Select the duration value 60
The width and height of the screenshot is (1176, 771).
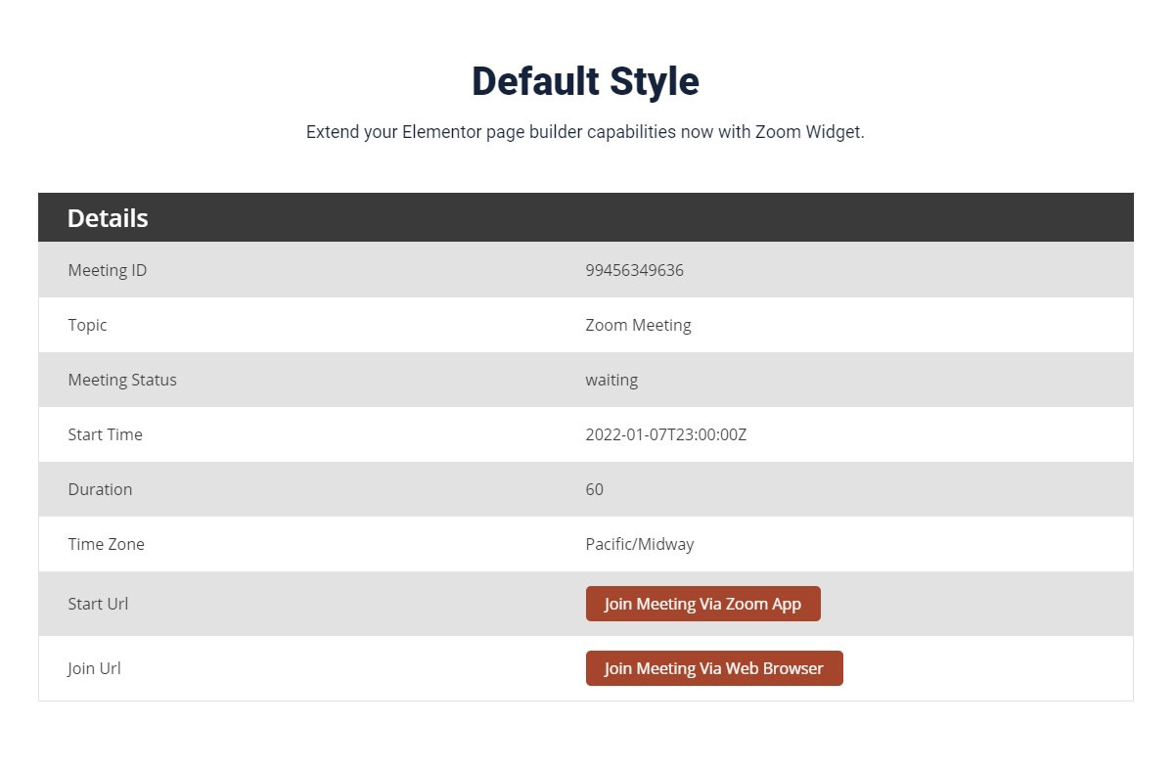point(595,489)
